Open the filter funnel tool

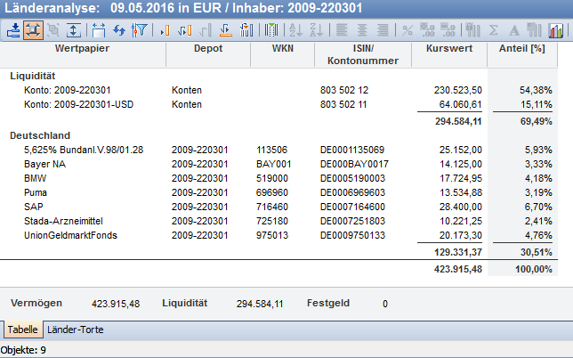(138, 29)
